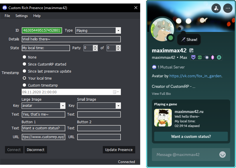Click the CustomRP Discord logo in title bar
Image resolution: width=236 pixels, height=168 pixels.
(5, 8)
